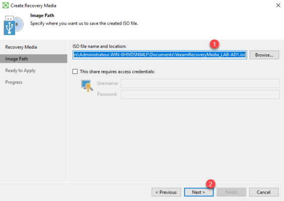This screenshot has width=284, height=201.
Task: Click the 'Image Path' heading text
Action: 42,16
